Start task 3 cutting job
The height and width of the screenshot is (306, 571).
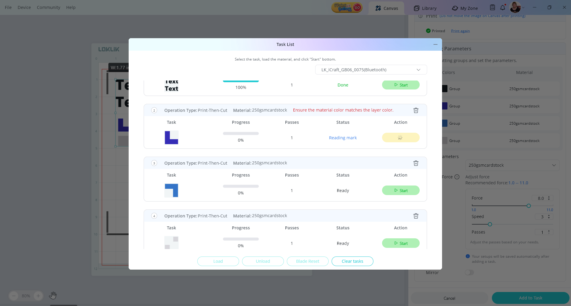(401, 191)
